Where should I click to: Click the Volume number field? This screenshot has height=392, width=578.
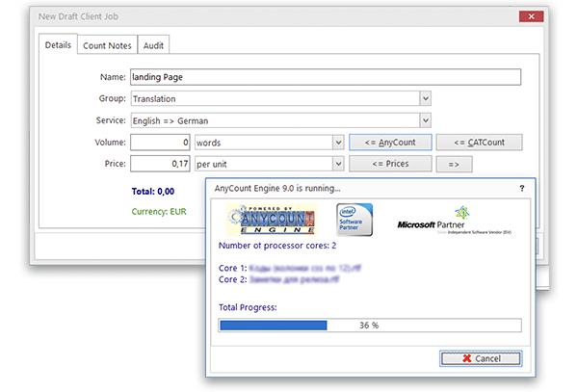tap(160, 143)
